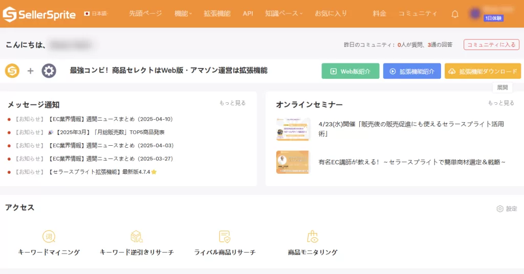Open the 2025-03-27 週間ニュースまとめ notice
Image resolution: width=524 pixels, height=274 pixels.
point(111,158)
